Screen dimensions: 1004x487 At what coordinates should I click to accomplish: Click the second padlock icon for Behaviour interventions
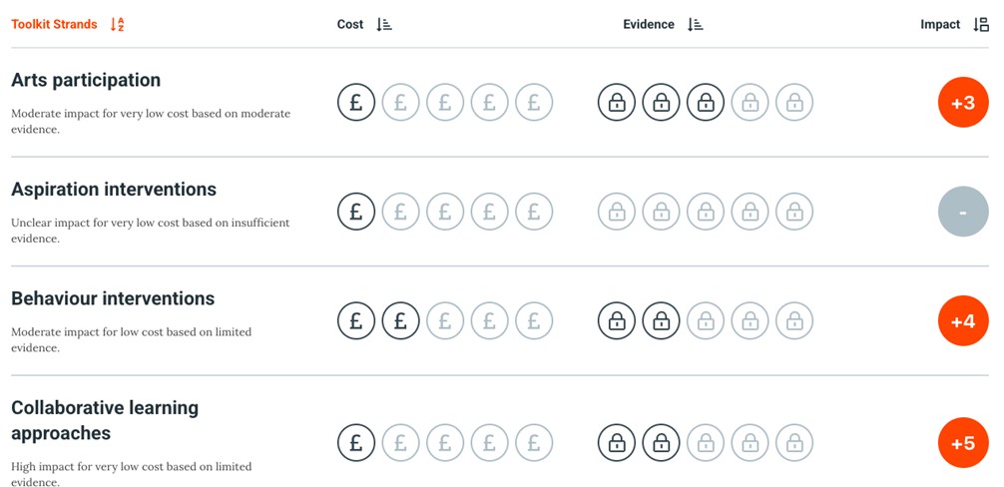661,321
